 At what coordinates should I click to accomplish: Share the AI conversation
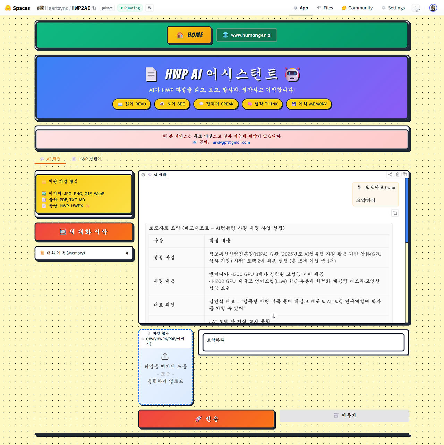390,174
